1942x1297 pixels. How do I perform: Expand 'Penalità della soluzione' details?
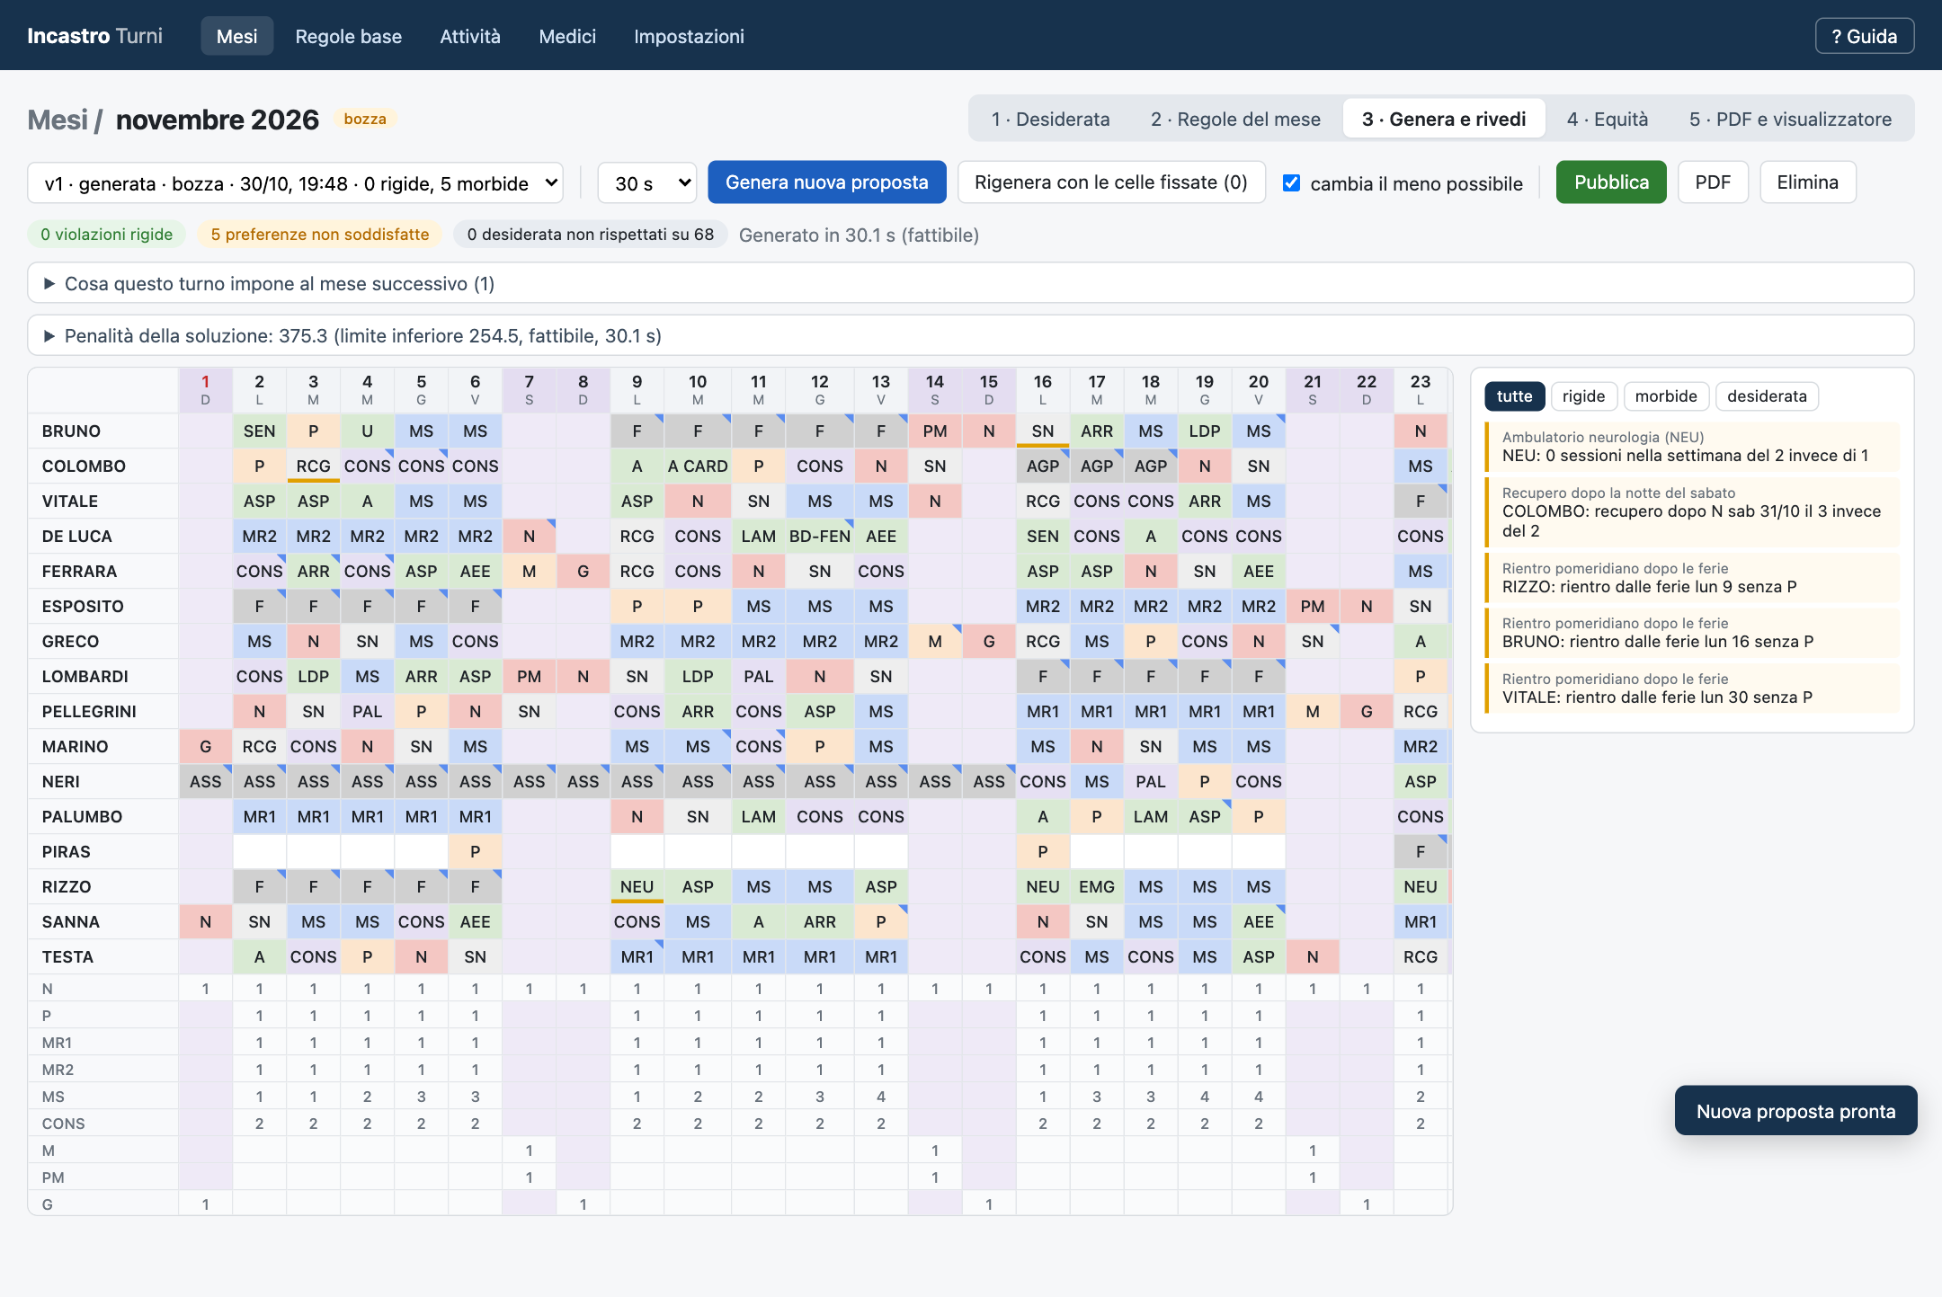[971, 335]
